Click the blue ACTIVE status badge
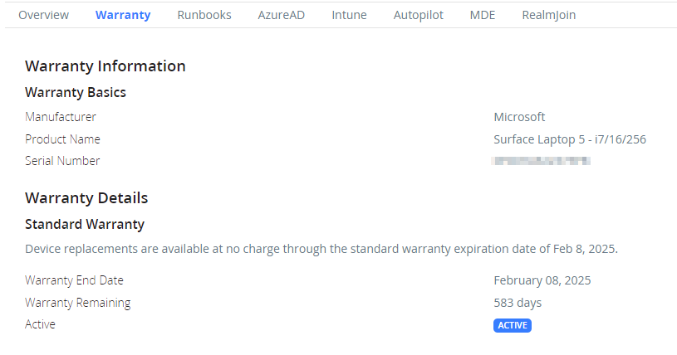 512,325
